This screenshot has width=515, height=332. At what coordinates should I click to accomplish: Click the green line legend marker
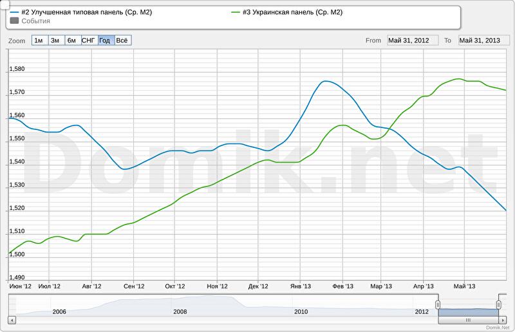[x=236, y=12]
